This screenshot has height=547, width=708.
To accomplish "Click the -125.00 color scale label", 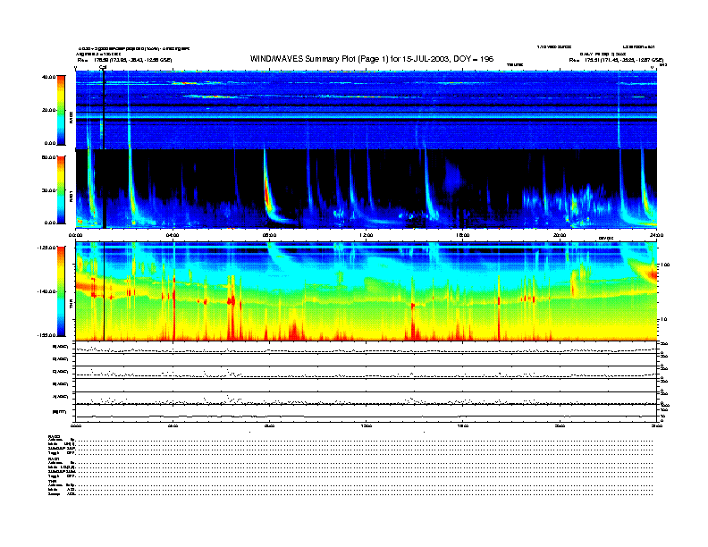I will tap(47, 248).
